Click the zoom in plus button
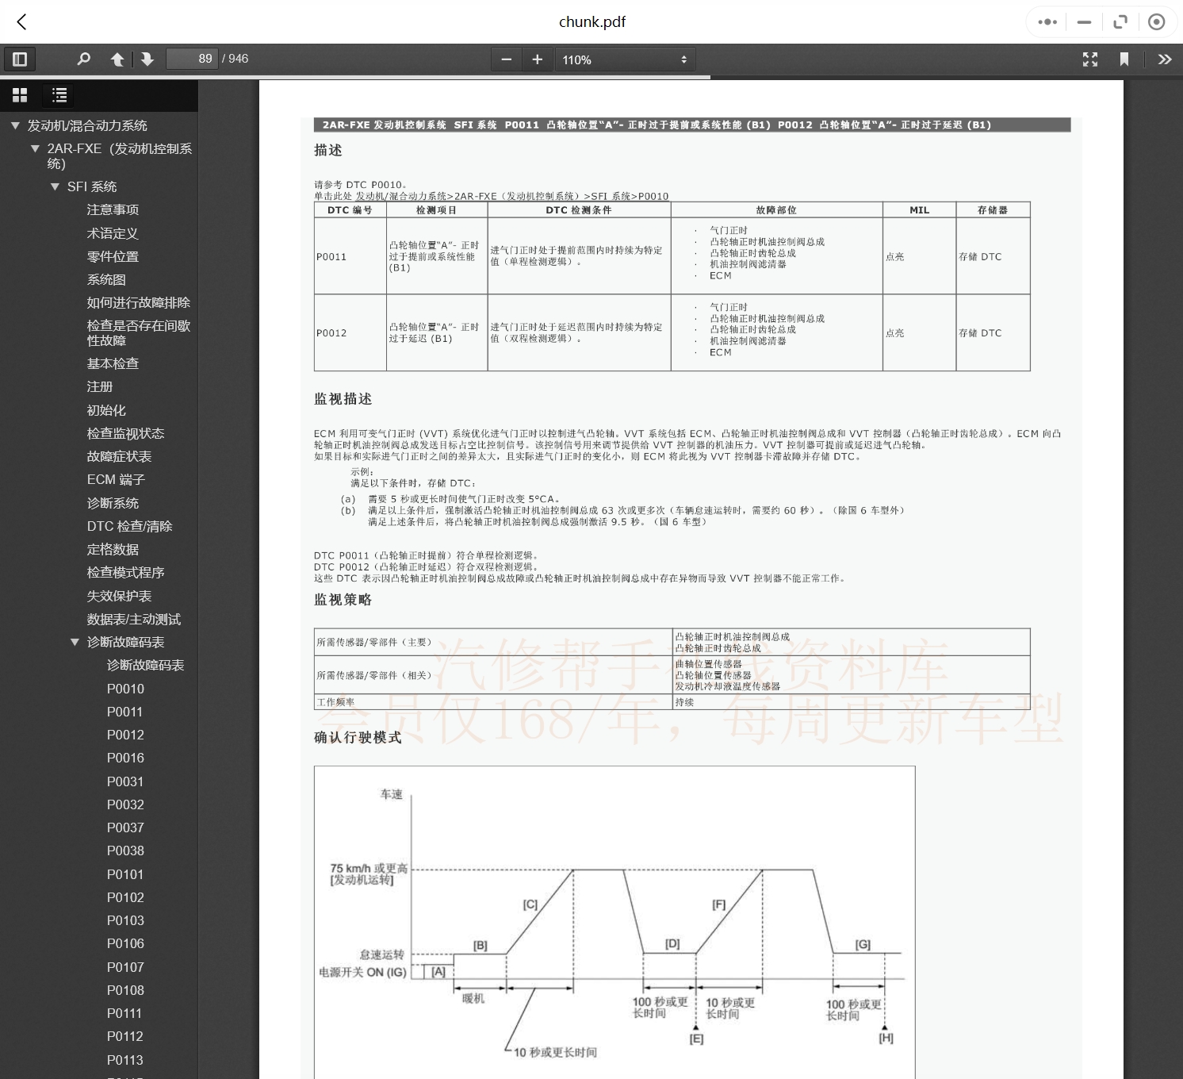Screen dimensions: 1183x1079 [x=538, y=60]
